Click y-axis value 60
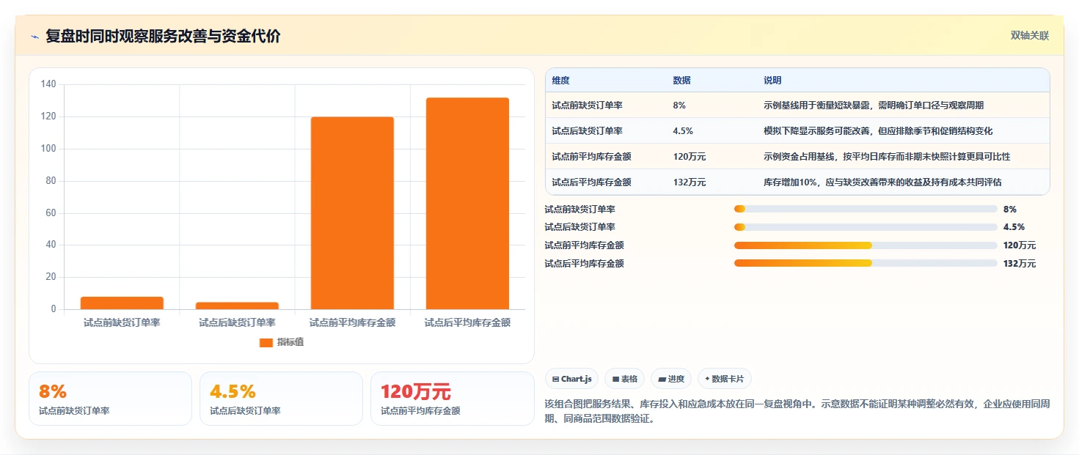Image resolution: width=1079 pixels, height=455 pixels. pyautogui.click(x=51, y=213)
